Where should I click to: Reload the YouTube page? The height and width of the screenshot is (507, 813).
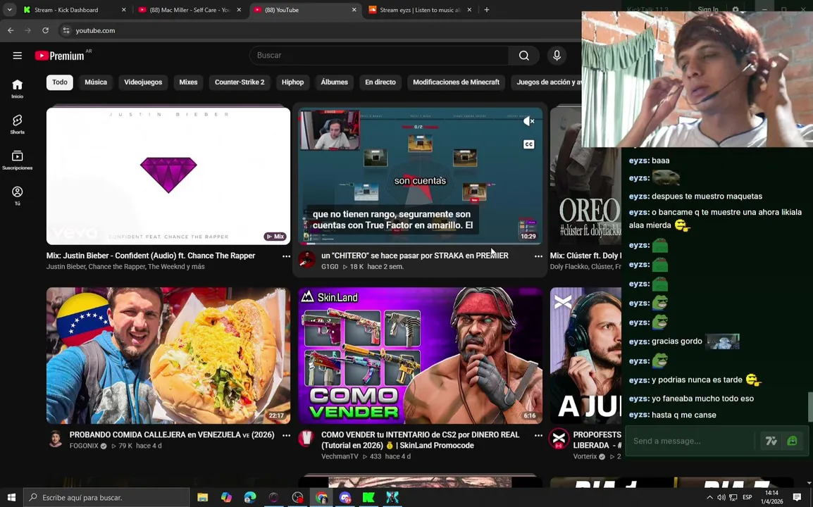[x=46, y=30]
